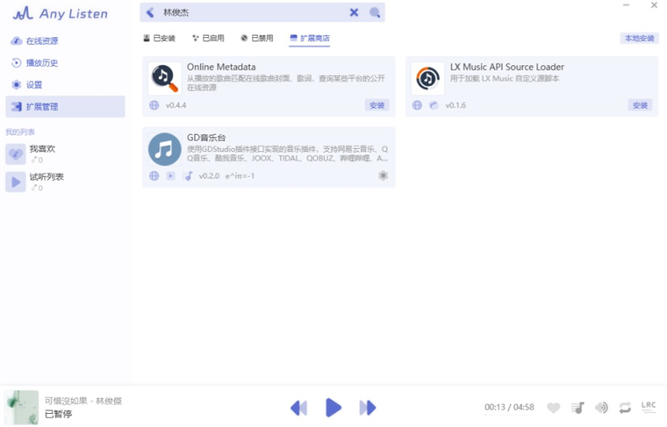The image size is (667, 427).
Task: Click the now-playing album cover thumbnail
Action: pyautogui.click(x=21, y=407)
